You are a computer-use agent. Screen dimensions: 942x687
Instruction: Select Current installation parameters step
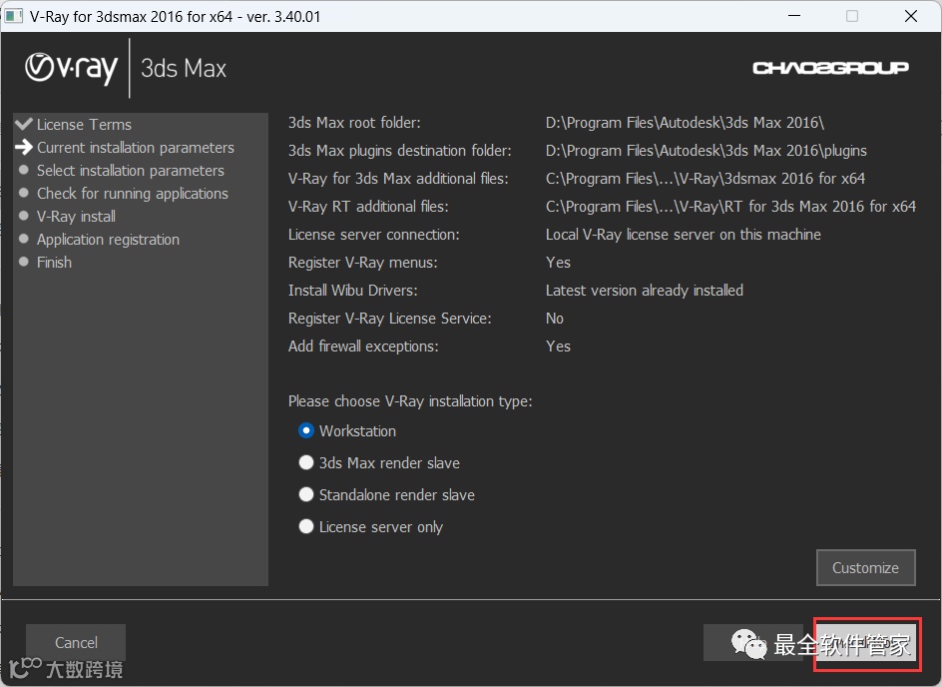pos(136,148)
